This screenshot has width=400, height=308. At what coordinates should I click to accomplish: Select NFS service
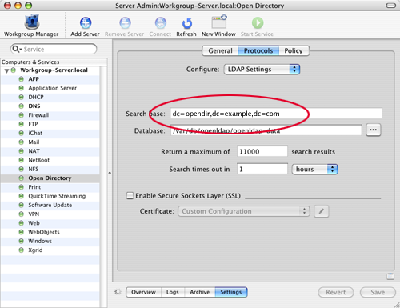tap(34, 169)
